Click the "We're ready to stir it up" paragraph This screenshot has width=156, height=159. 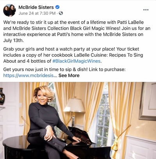coord(76,31)
